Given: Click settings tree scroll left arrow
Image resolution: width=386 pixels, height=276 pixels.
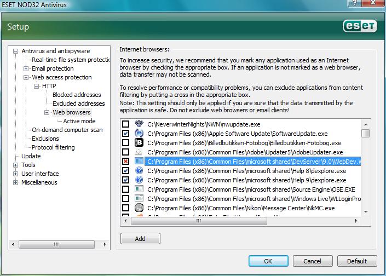Looking at the screenshot, I should (x=13, y=244).
